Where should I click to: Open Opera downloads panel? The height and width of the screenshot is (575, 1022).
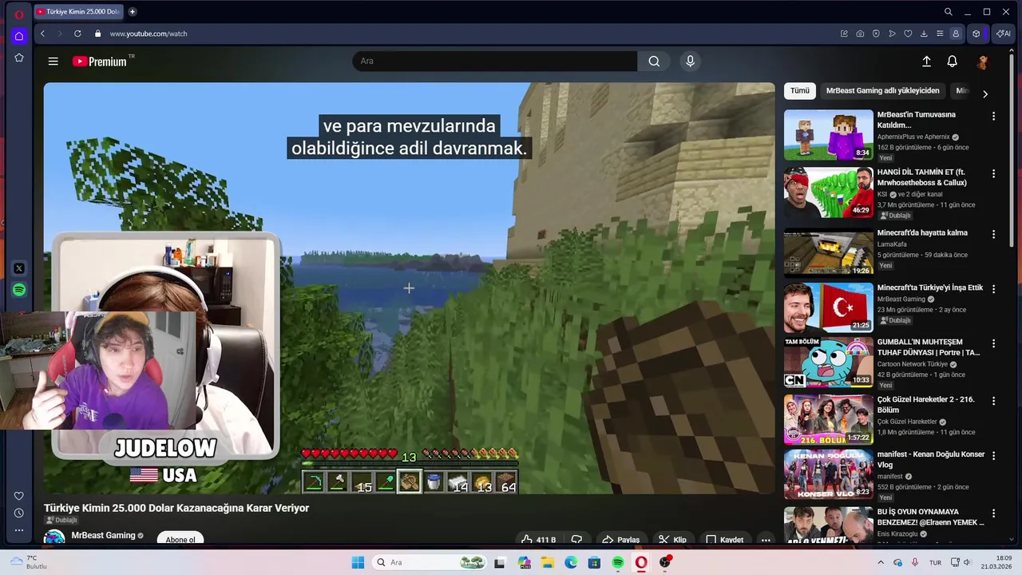[924, 34]
